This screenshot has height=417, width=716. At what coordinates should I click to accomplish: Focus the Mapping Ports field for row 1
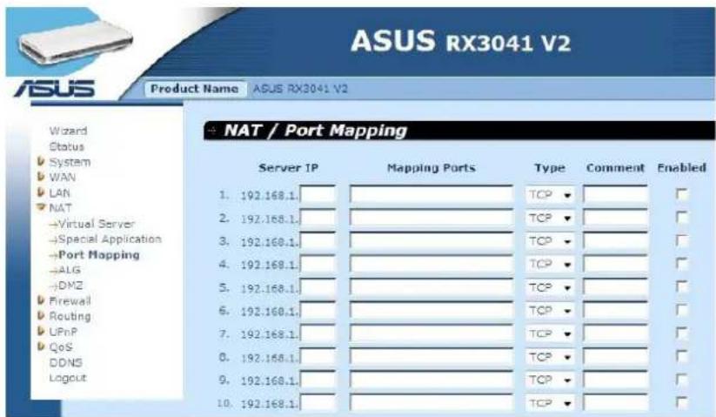pos(432,195)
